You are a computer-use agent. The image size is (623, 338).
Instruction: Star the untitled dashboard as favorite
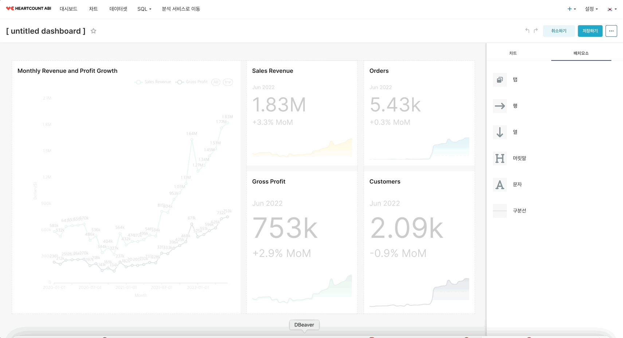click(x=93, y=31)
